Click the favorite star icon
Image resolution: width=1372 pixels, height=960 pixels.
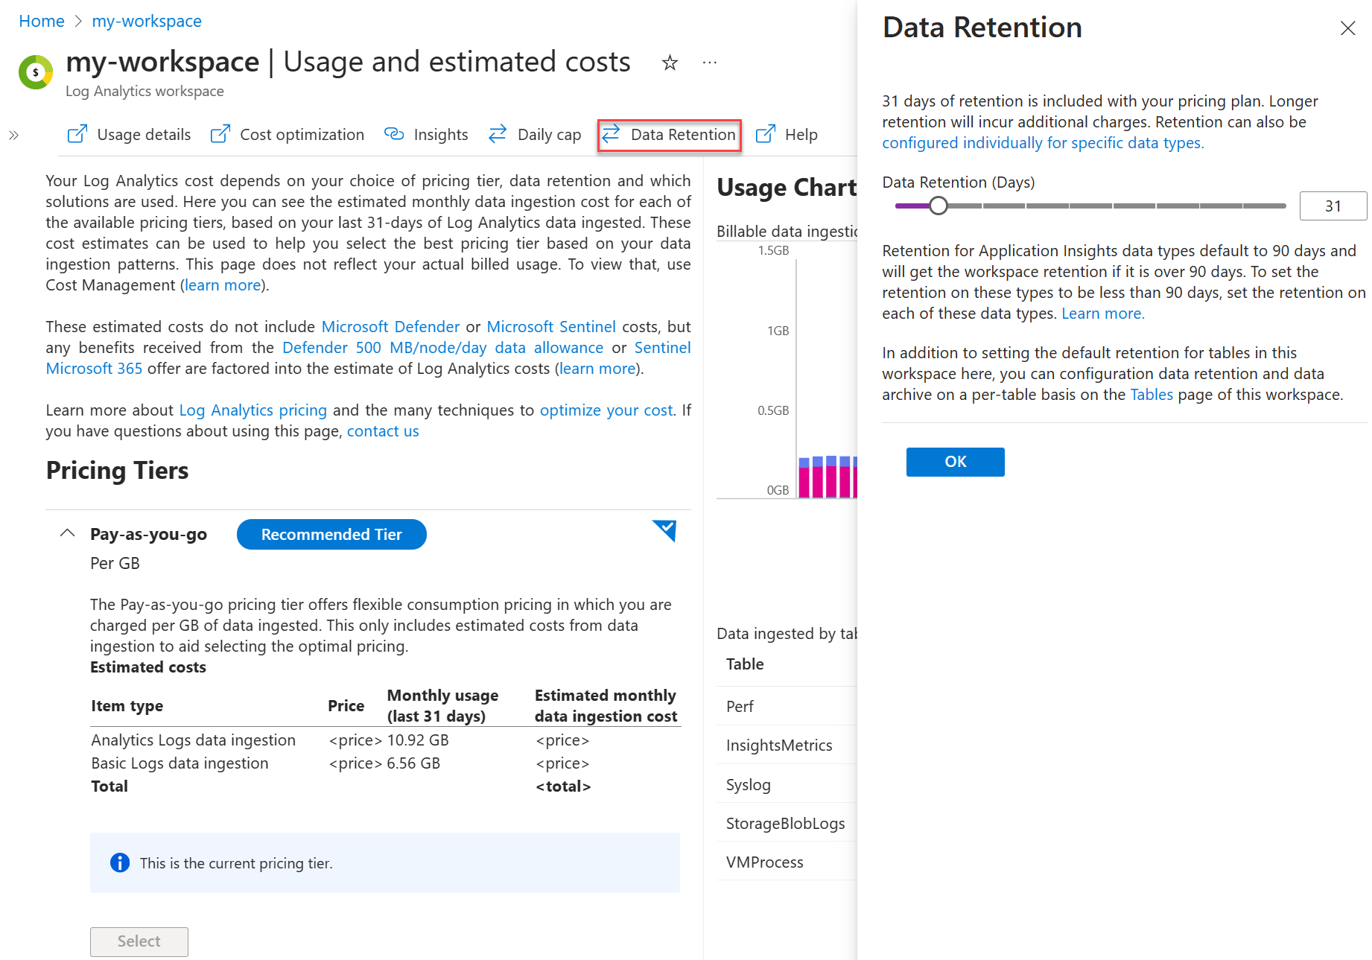tap(670, 63)
